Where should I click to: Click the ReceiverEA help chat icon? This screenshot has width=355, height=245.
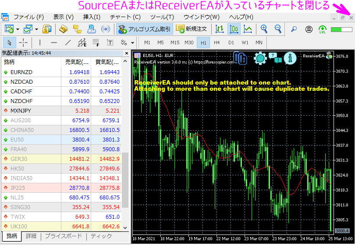pyautogui.click(x=275, y=58)
